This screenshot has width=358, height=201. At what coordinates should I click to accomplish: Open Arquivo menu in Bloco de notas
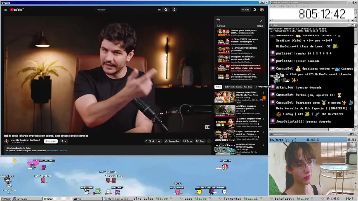pyautogui.click(x=273, y=6)
